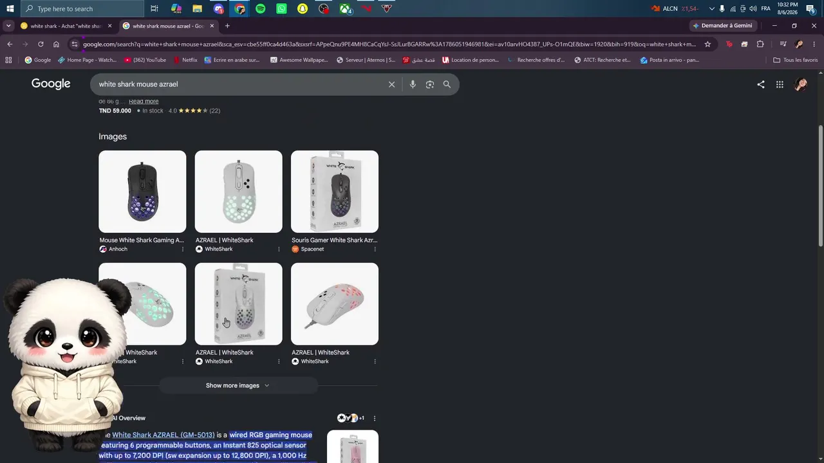Open the Ecrire en arabe bookmark
The image size is (824, 463).
click(232, 60)
